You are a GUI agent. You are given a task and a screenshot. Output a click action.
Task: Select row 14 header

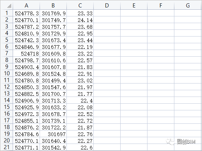pyautogui.click(x=7, y=100)
